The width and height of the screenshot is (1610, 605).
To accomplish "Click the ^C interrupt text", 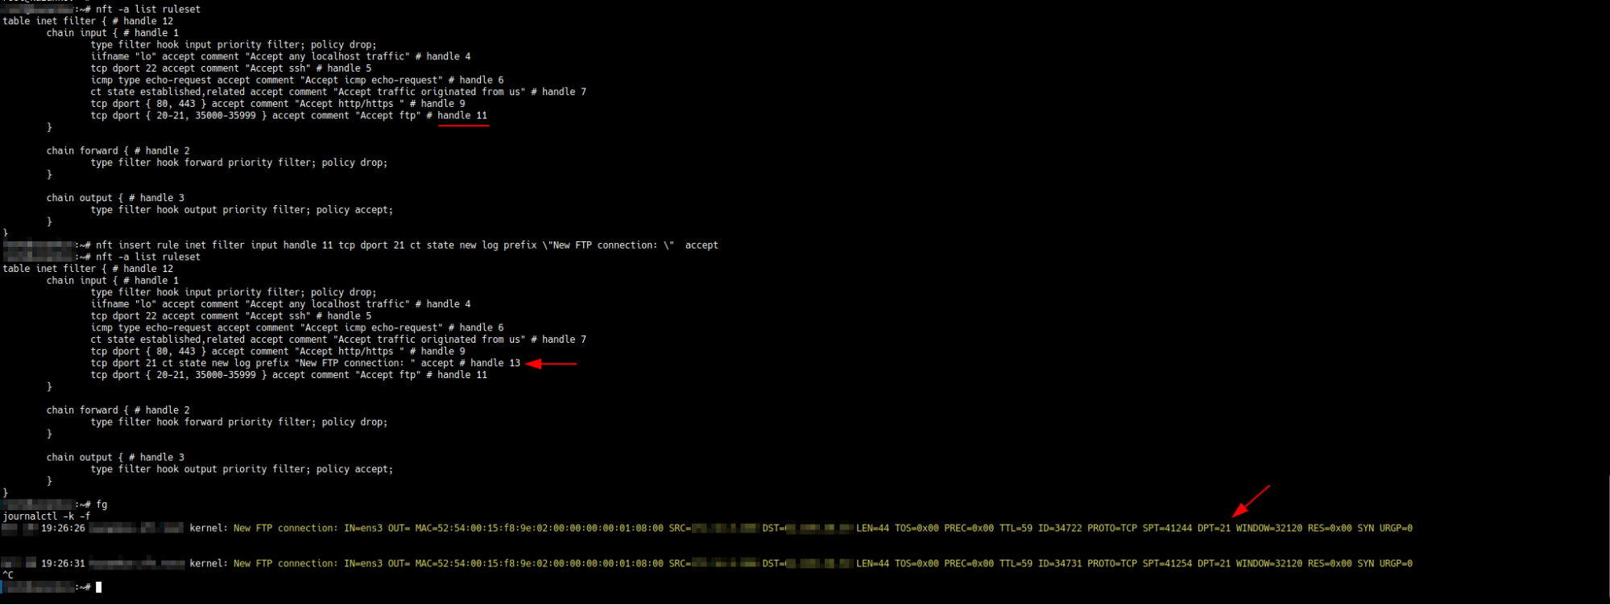I will tap(8, 575).
